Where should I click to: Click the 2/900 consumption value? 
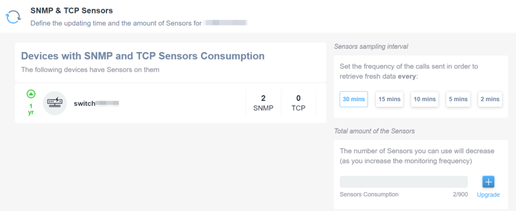(x=461, y=194)
